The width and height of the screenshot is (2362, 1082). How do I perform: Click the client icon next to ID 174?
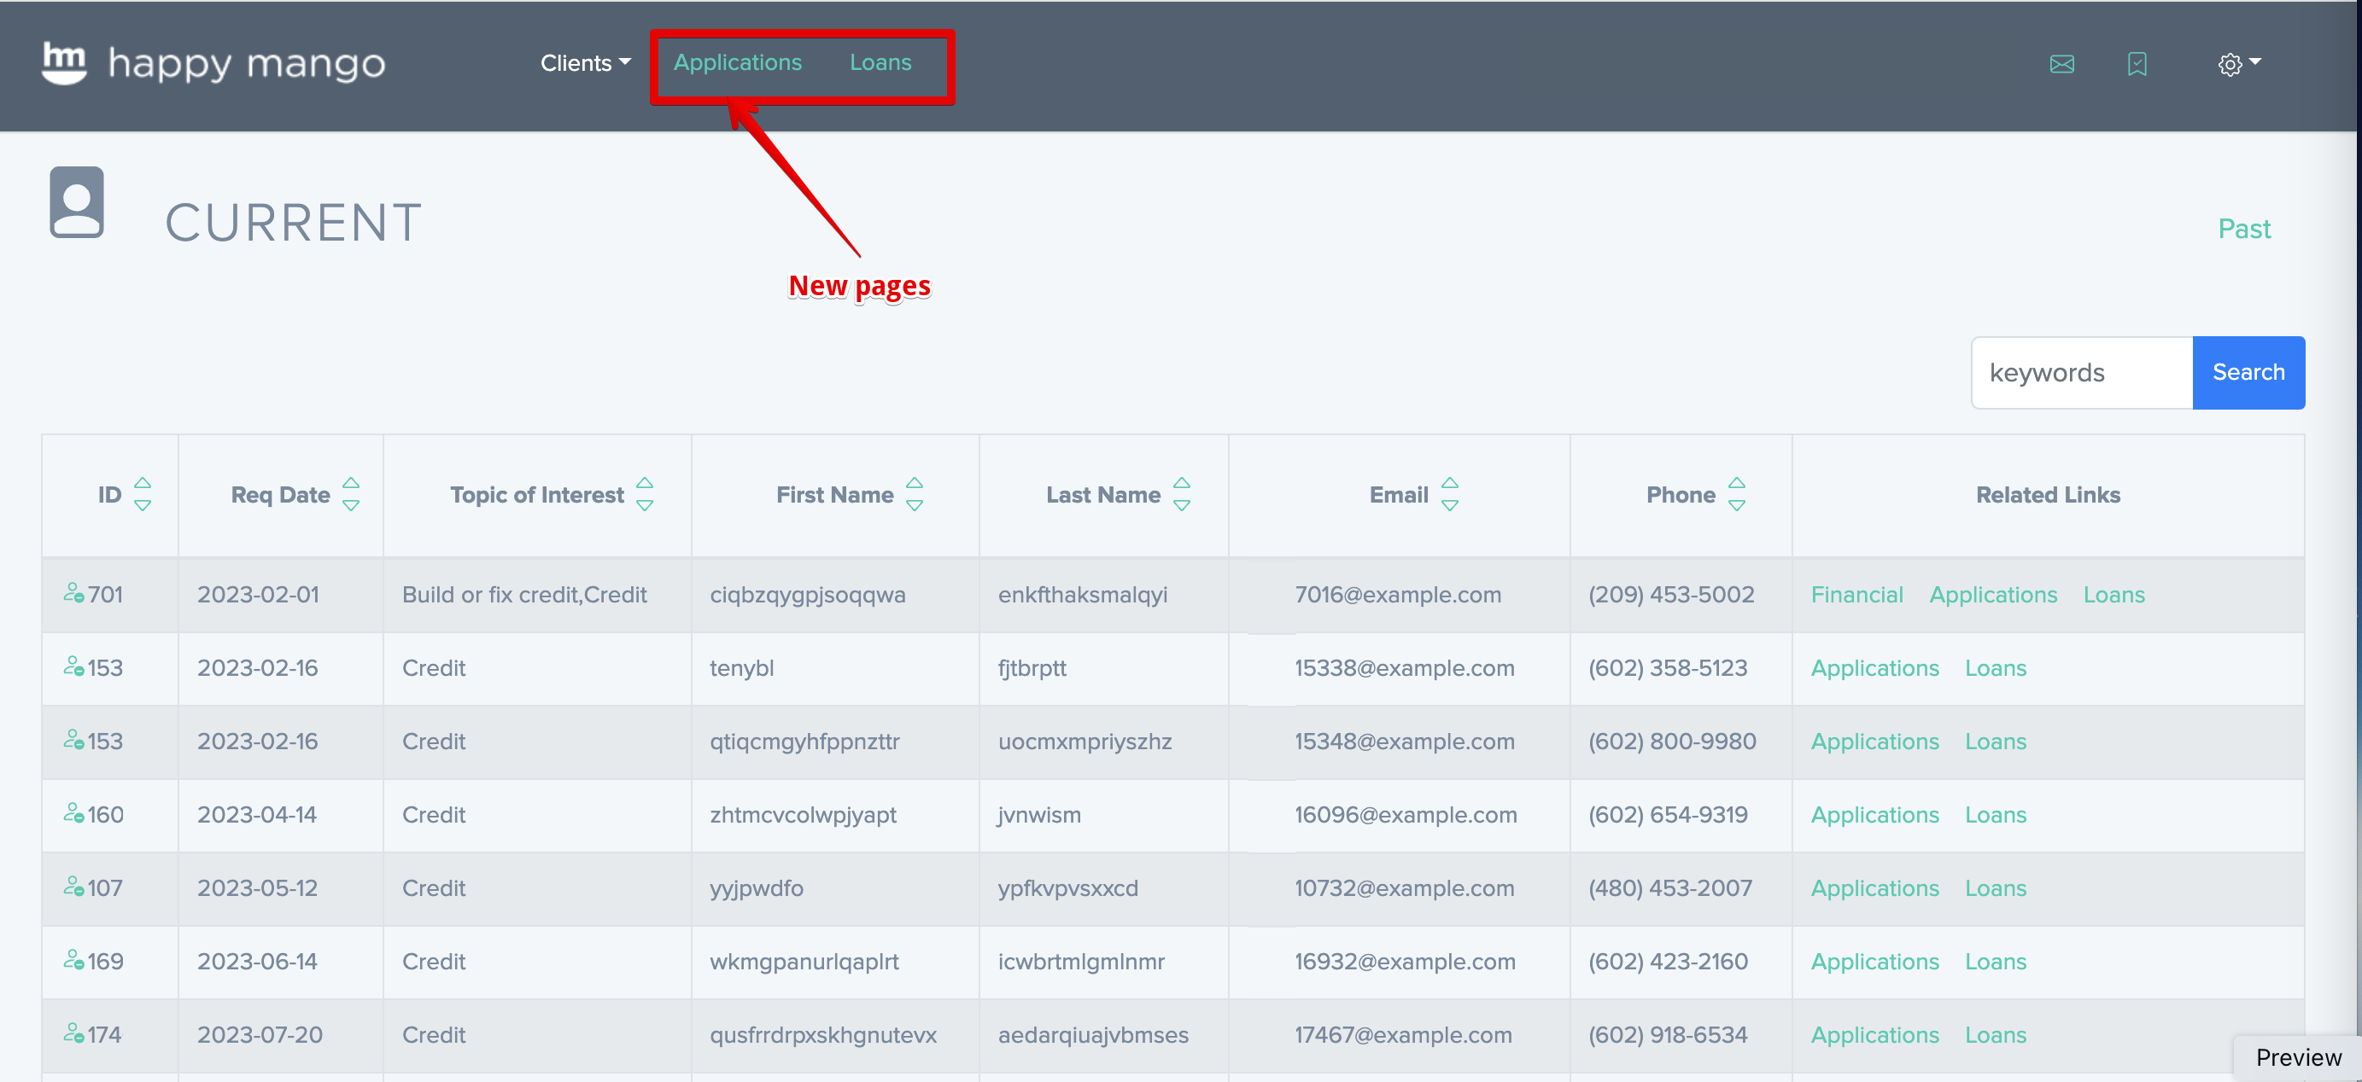(74, 1033)
